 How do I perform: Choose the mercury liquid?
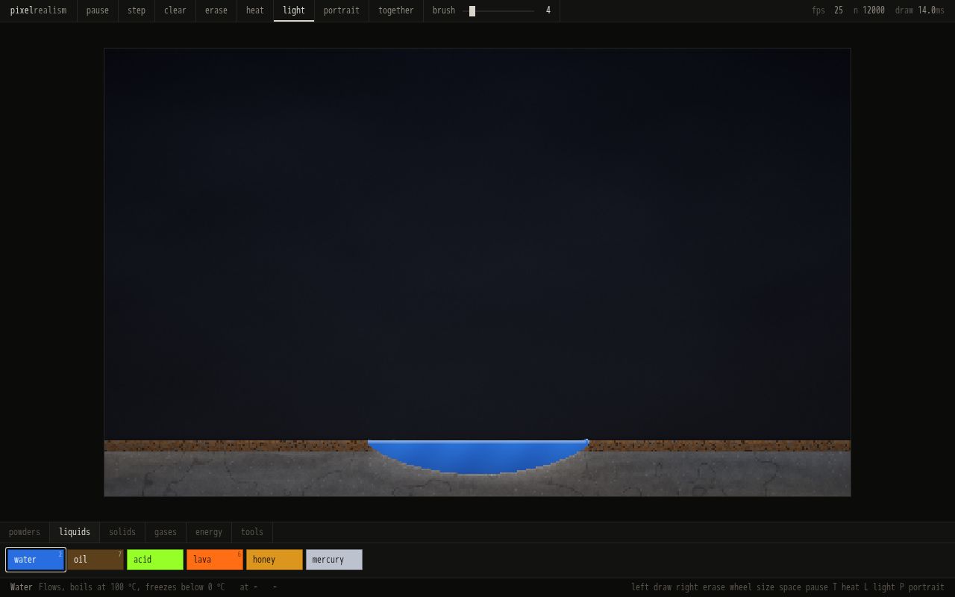pos(334,560)
